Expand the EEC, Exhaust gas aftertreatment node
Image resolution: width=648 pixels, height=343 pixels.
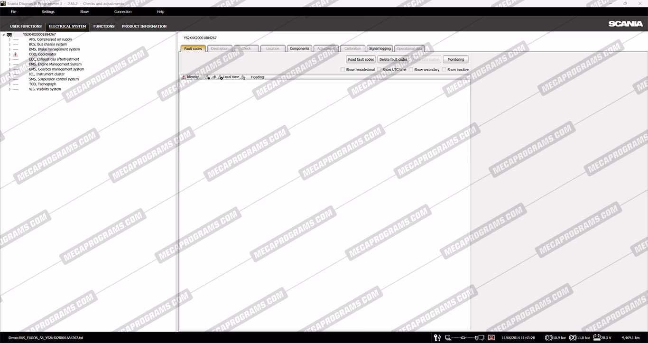coord(9,59)
